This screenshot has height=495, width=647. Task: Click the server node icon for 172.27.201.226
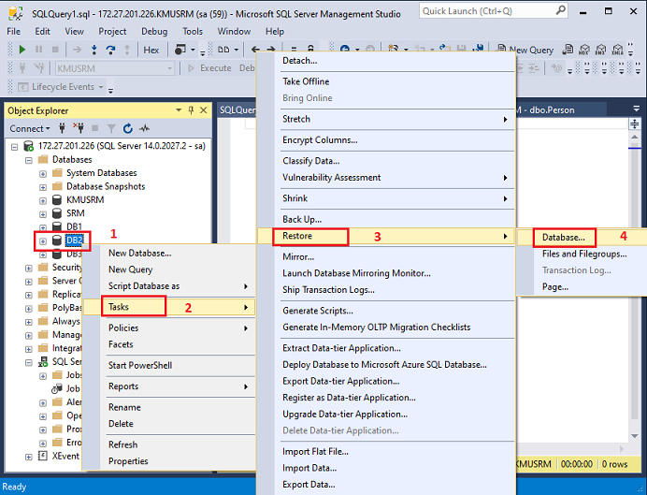click(x=28, y=146)
